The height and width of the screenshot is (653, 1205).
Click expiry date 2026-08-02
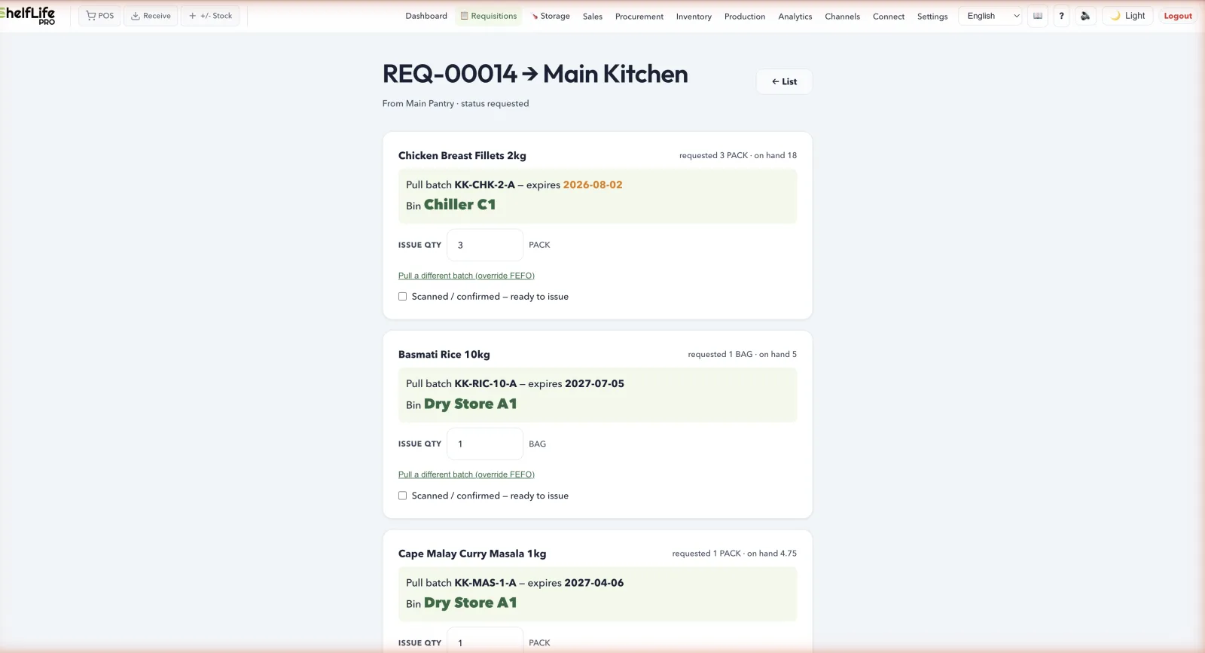point(593,185)
